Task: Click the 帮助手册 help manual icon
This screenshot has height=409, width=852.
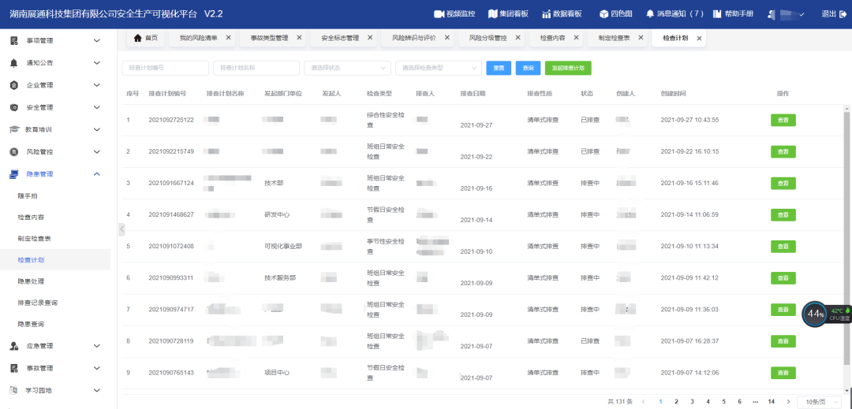Action: [x=717, y=14]
